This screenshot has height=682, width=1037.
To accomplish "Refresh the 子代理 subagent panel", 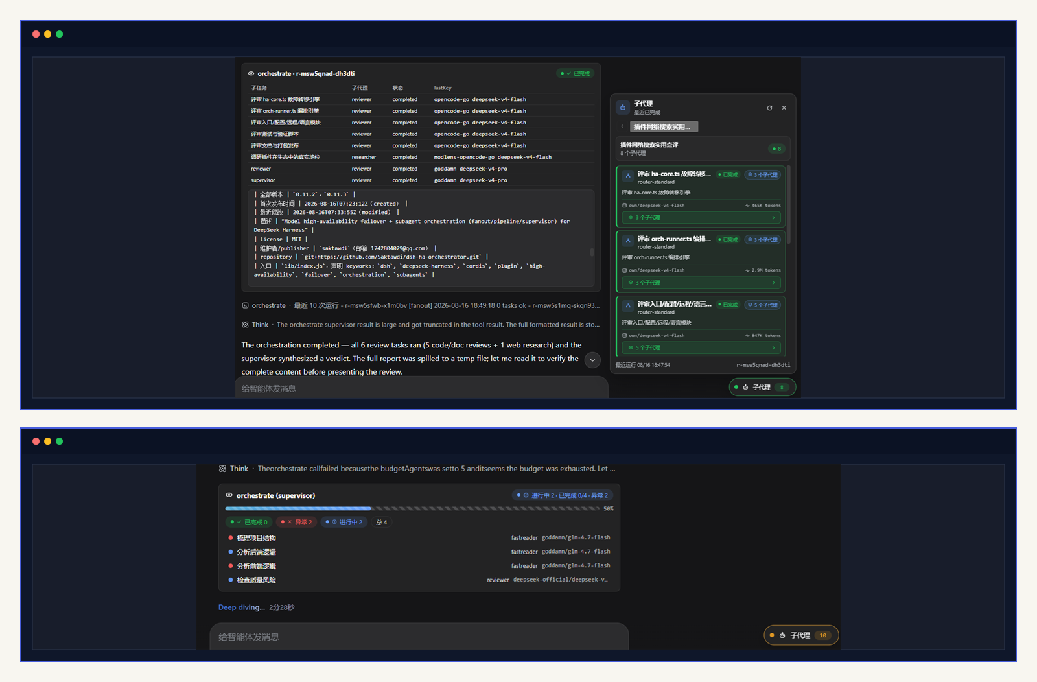I will pos(769,108).
